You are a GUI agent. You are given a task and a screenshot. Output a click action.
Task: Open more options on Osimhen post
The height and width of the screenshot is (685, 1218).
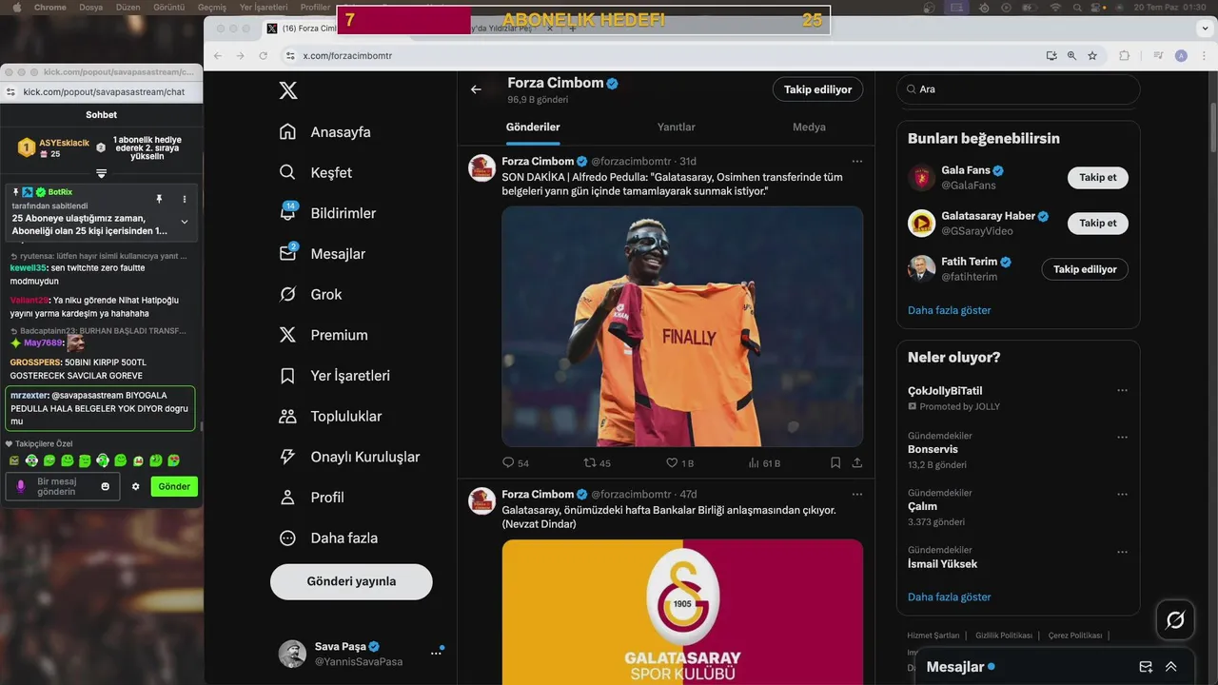click(x=857, y=161)
